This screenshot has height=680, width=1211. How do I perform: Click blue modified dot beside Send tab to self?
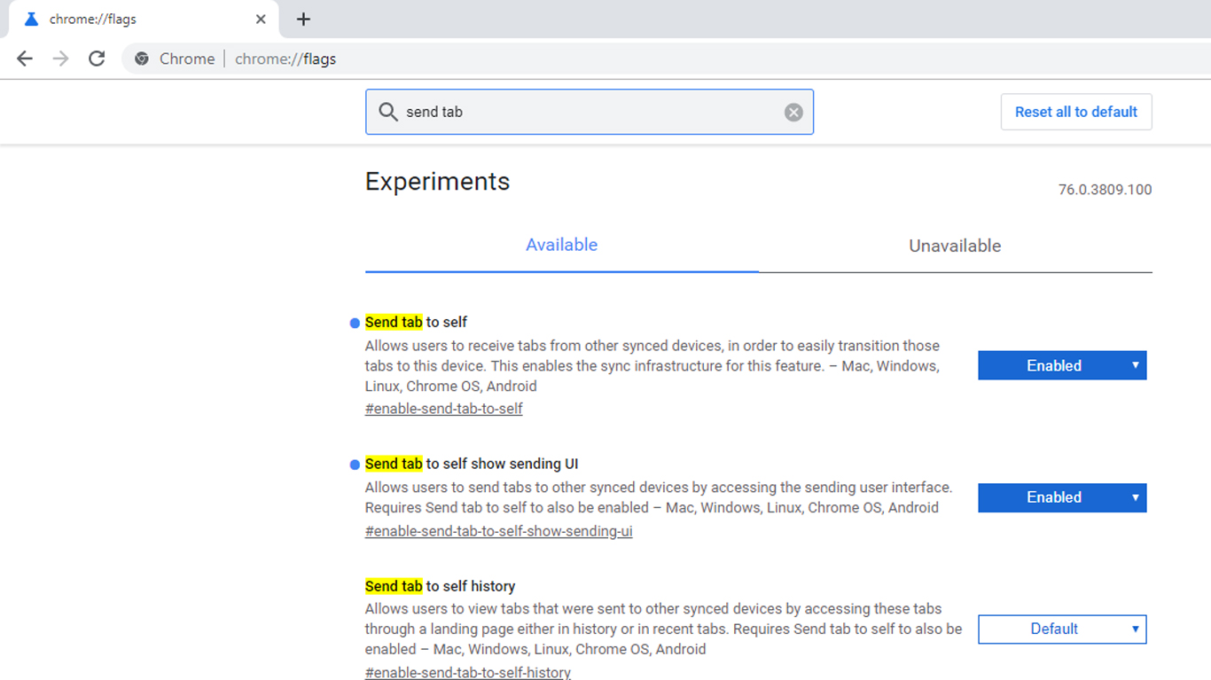click(355, 323)
